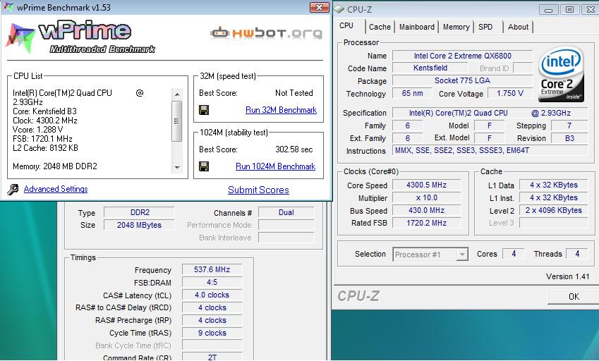Screen dimensions: 599x361
Task: Click the Cores 4 field
Action: pyautogui.click(x=513, y=254)
